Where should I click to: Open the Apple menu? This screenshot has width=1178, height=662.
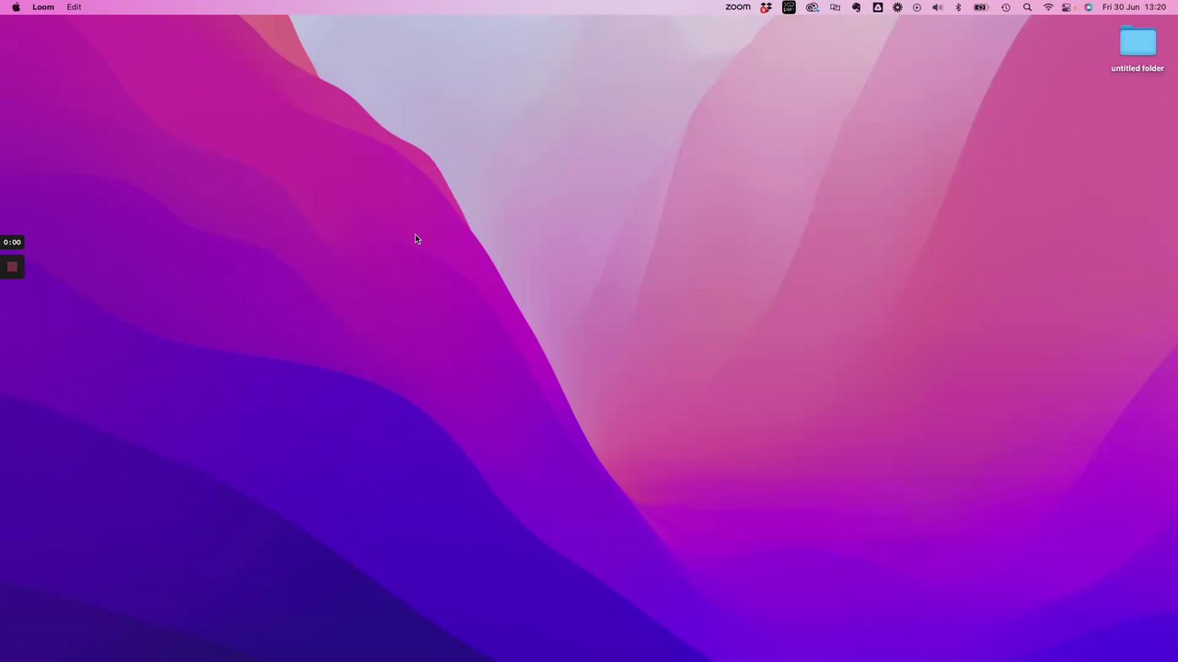[x=16, y=7]
